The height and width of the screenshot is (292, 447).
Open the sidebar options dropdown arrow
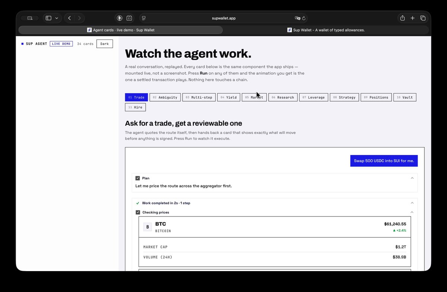57,18
